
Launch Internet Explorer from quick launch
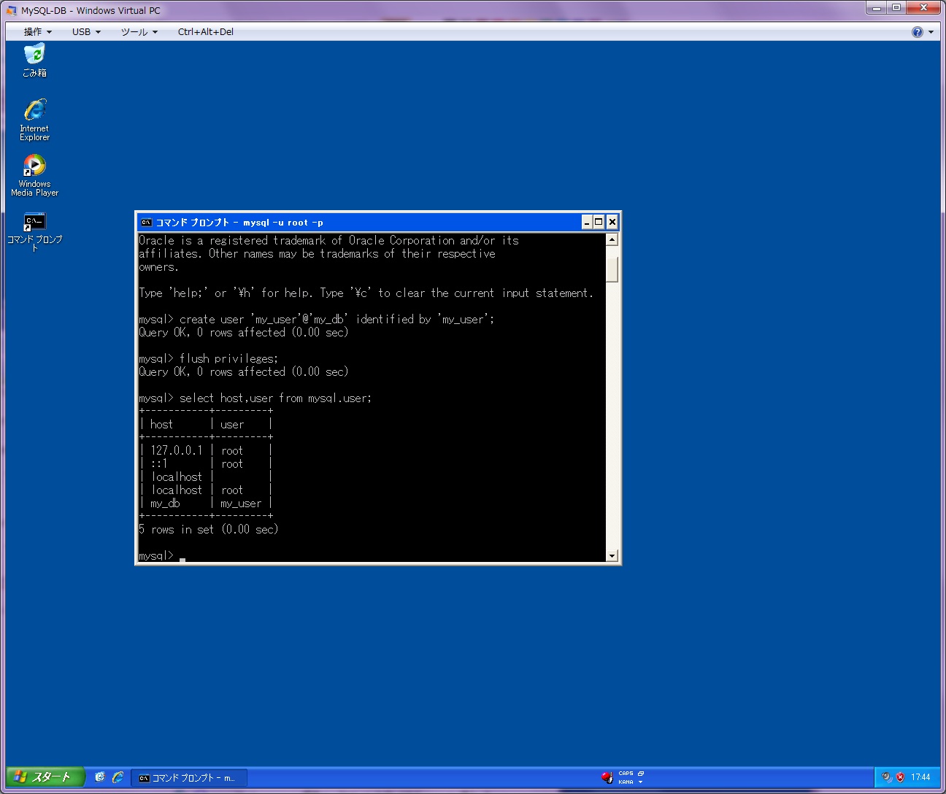point(118,777)
